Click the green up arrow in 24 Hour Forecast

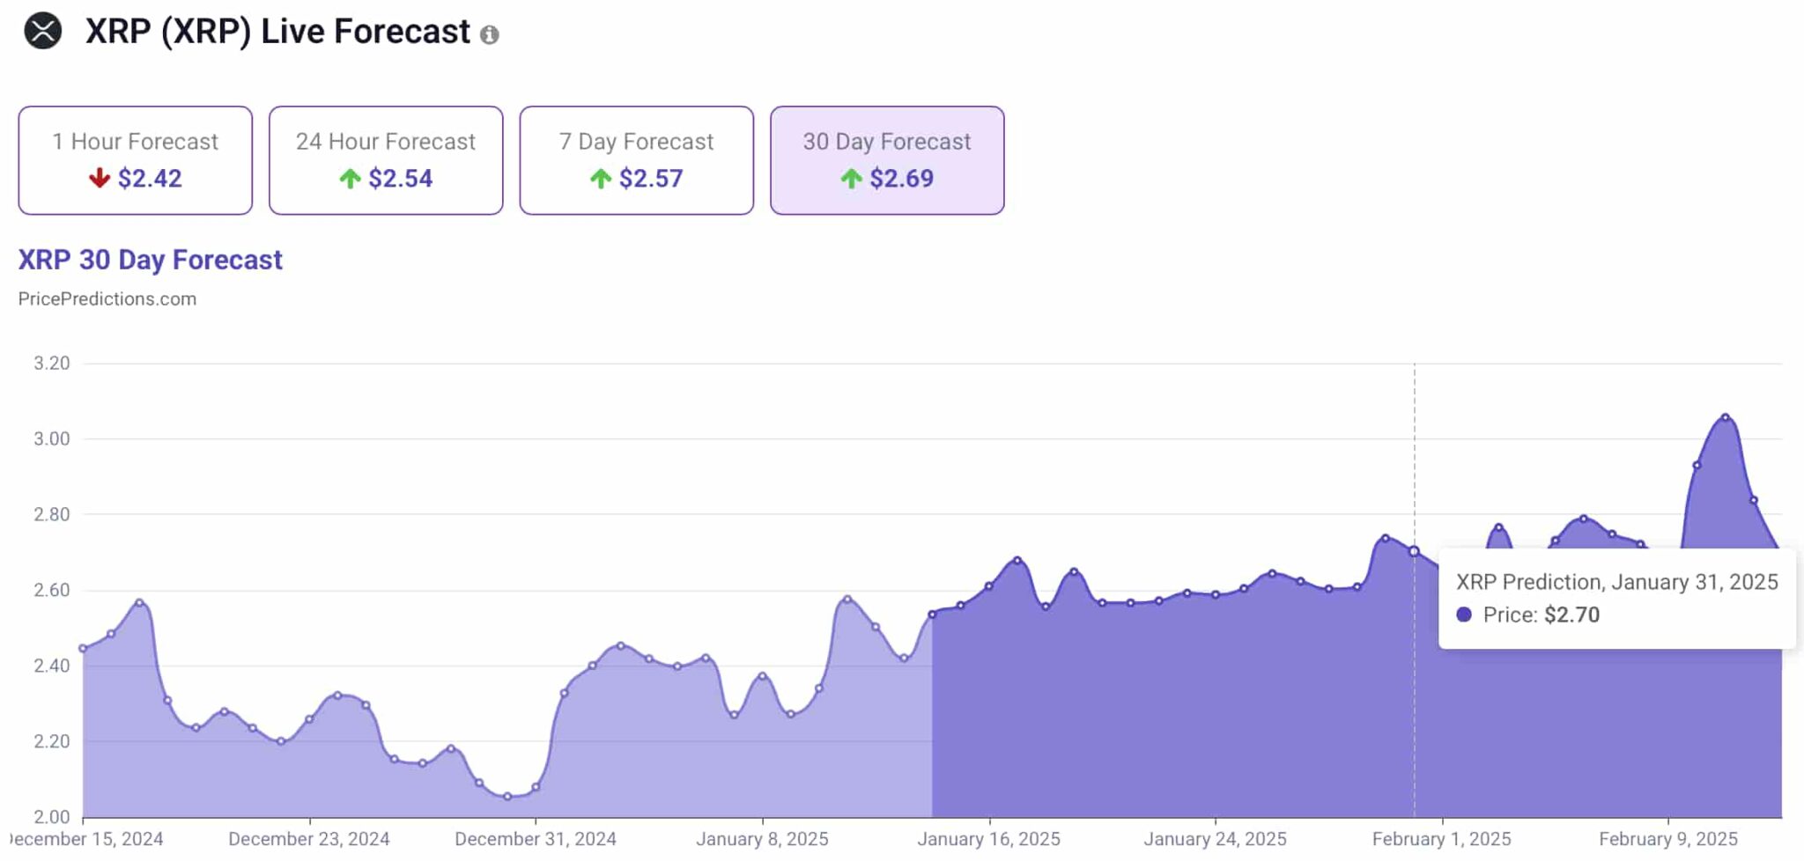point(350,179)
